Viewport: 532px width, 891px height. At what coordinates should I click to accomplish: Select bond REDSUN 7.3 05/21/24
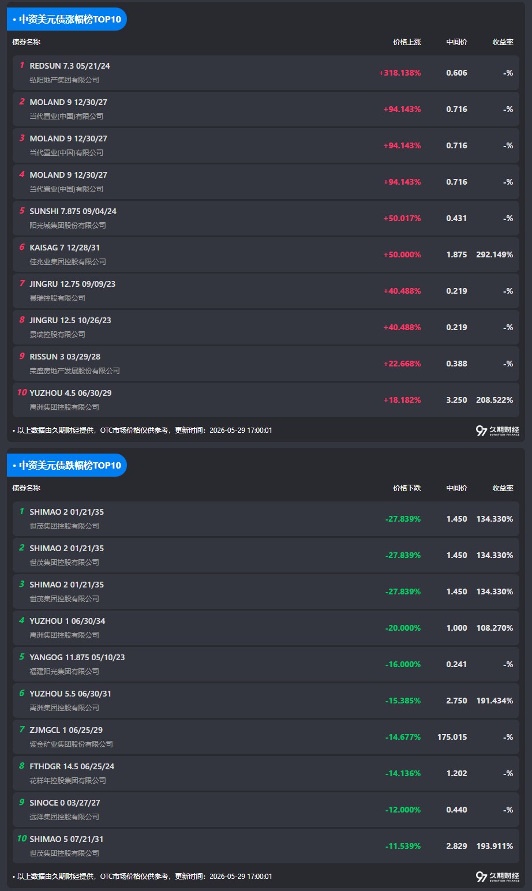coord(70,66)
